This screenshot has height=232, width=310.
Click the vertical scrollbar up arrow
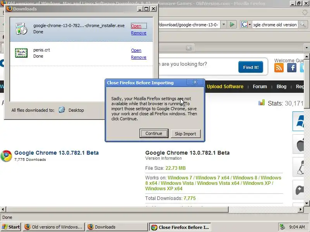(307, 56)
